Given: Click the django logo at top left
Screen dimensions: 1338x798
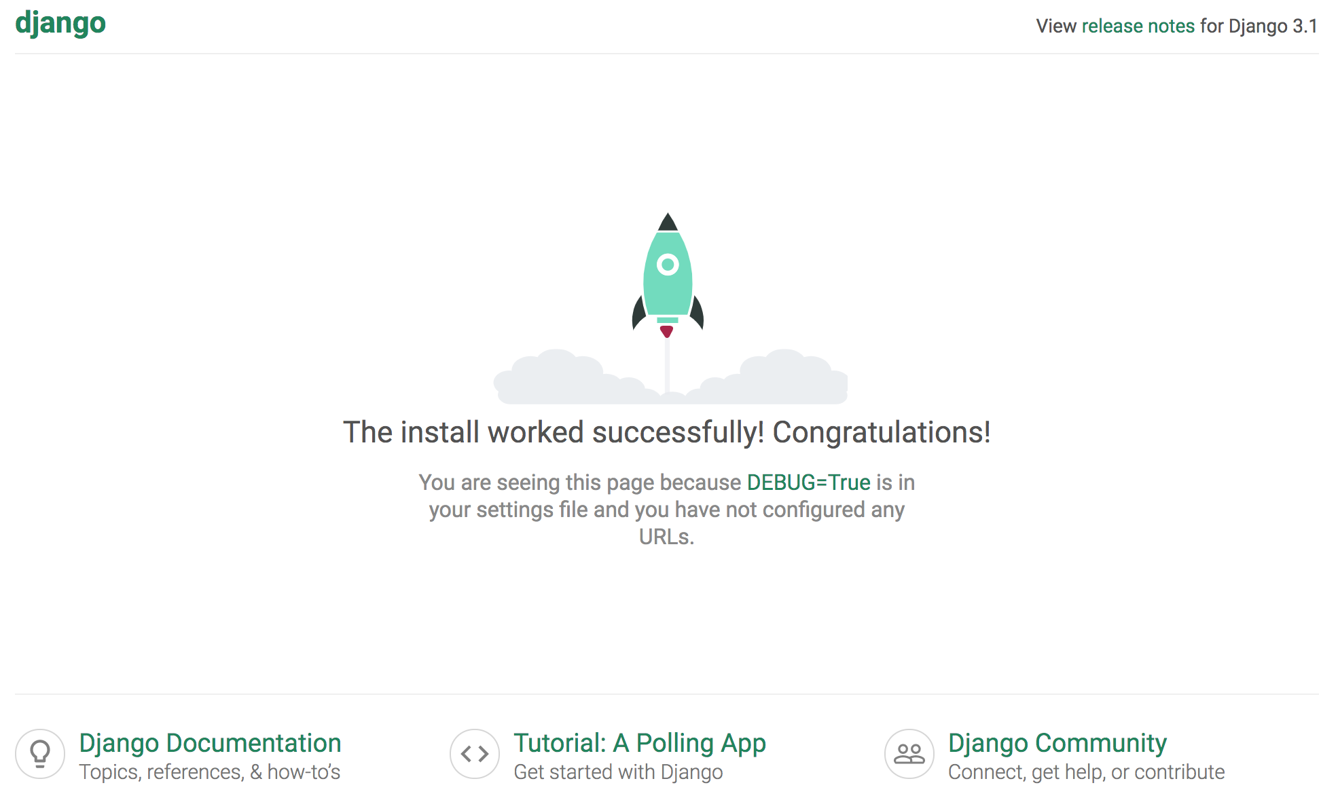Looking at the screenshot, I should pos(60,23).
